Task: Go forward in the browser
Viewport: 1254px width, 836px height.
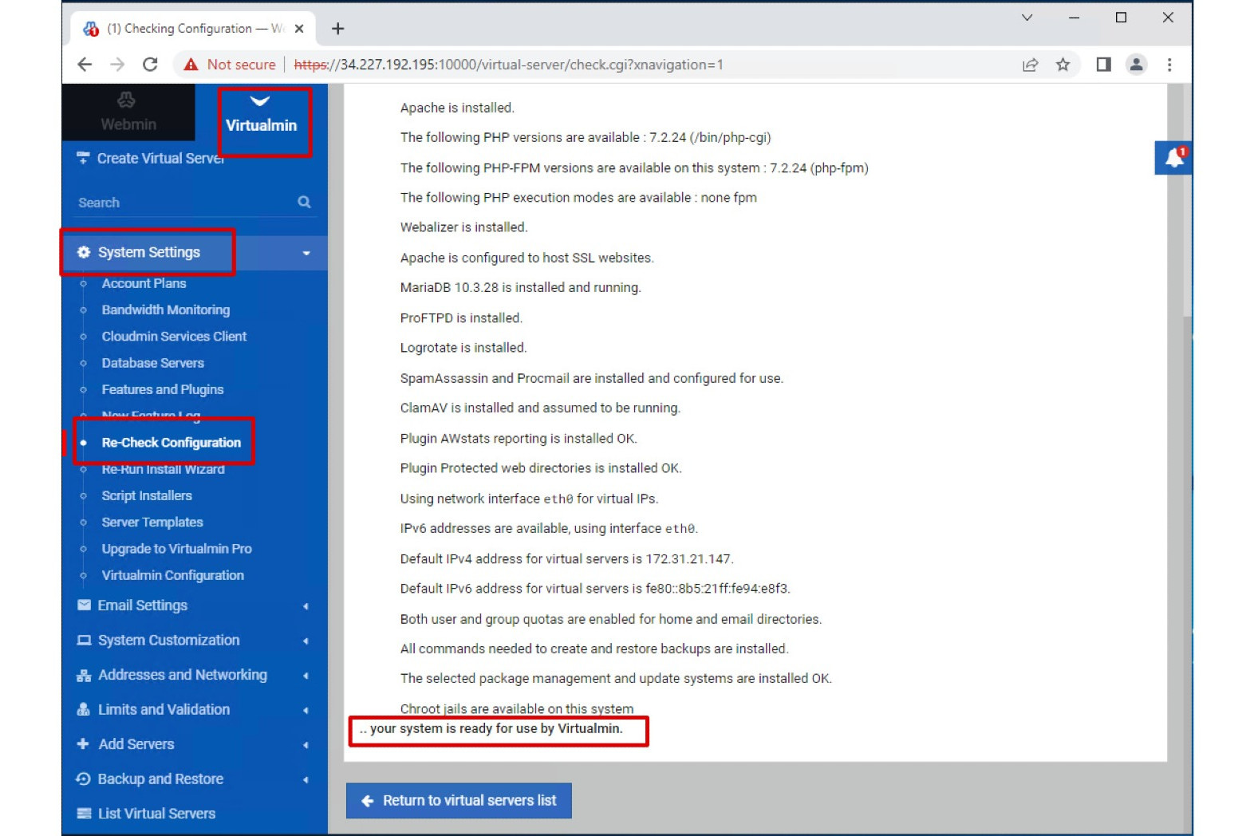Action: click(117, 65)
